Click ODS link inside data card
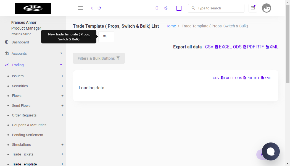 tap(238, 78)
